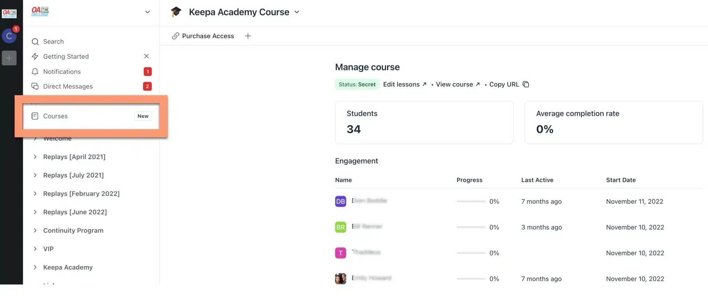Click the BR student avatar
This screenshot has width=708, height=296.
340,227
